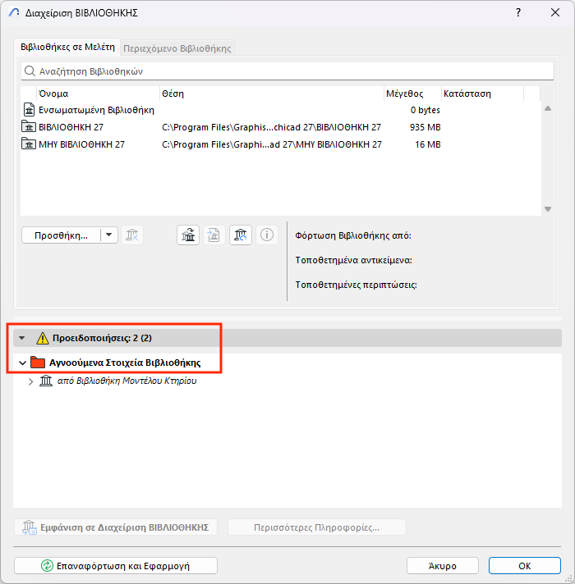
Task: Click the embed library building icon
Action: point(188,235)
